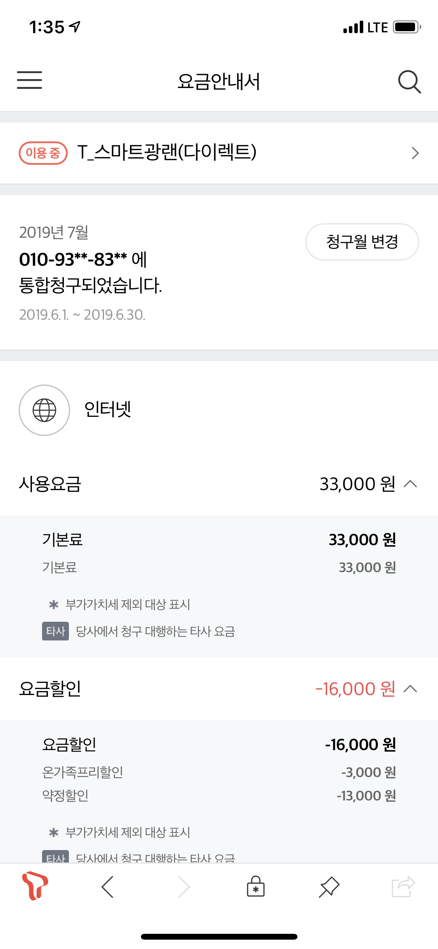Collapse the 사용요금 section chevron
Screen dimensions: 438x949
[x=410, y=484]
